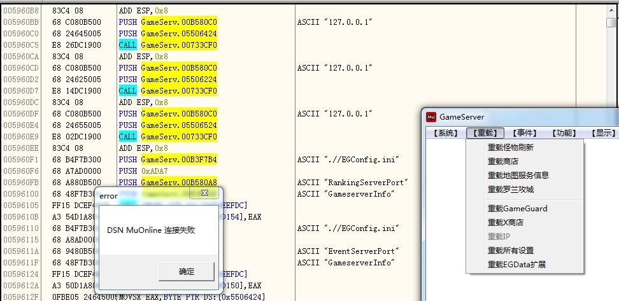Select 重载怪物刷新 menu entry
The height and width of the screenshot is (301, 619).
pos(525,148)
